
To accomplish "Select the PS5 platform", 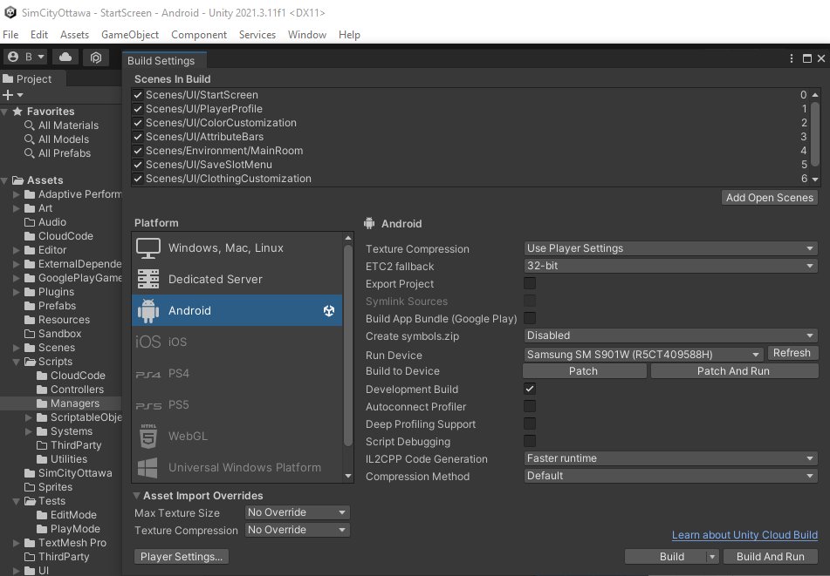I will pyautogui.click(x=237, y=404).
